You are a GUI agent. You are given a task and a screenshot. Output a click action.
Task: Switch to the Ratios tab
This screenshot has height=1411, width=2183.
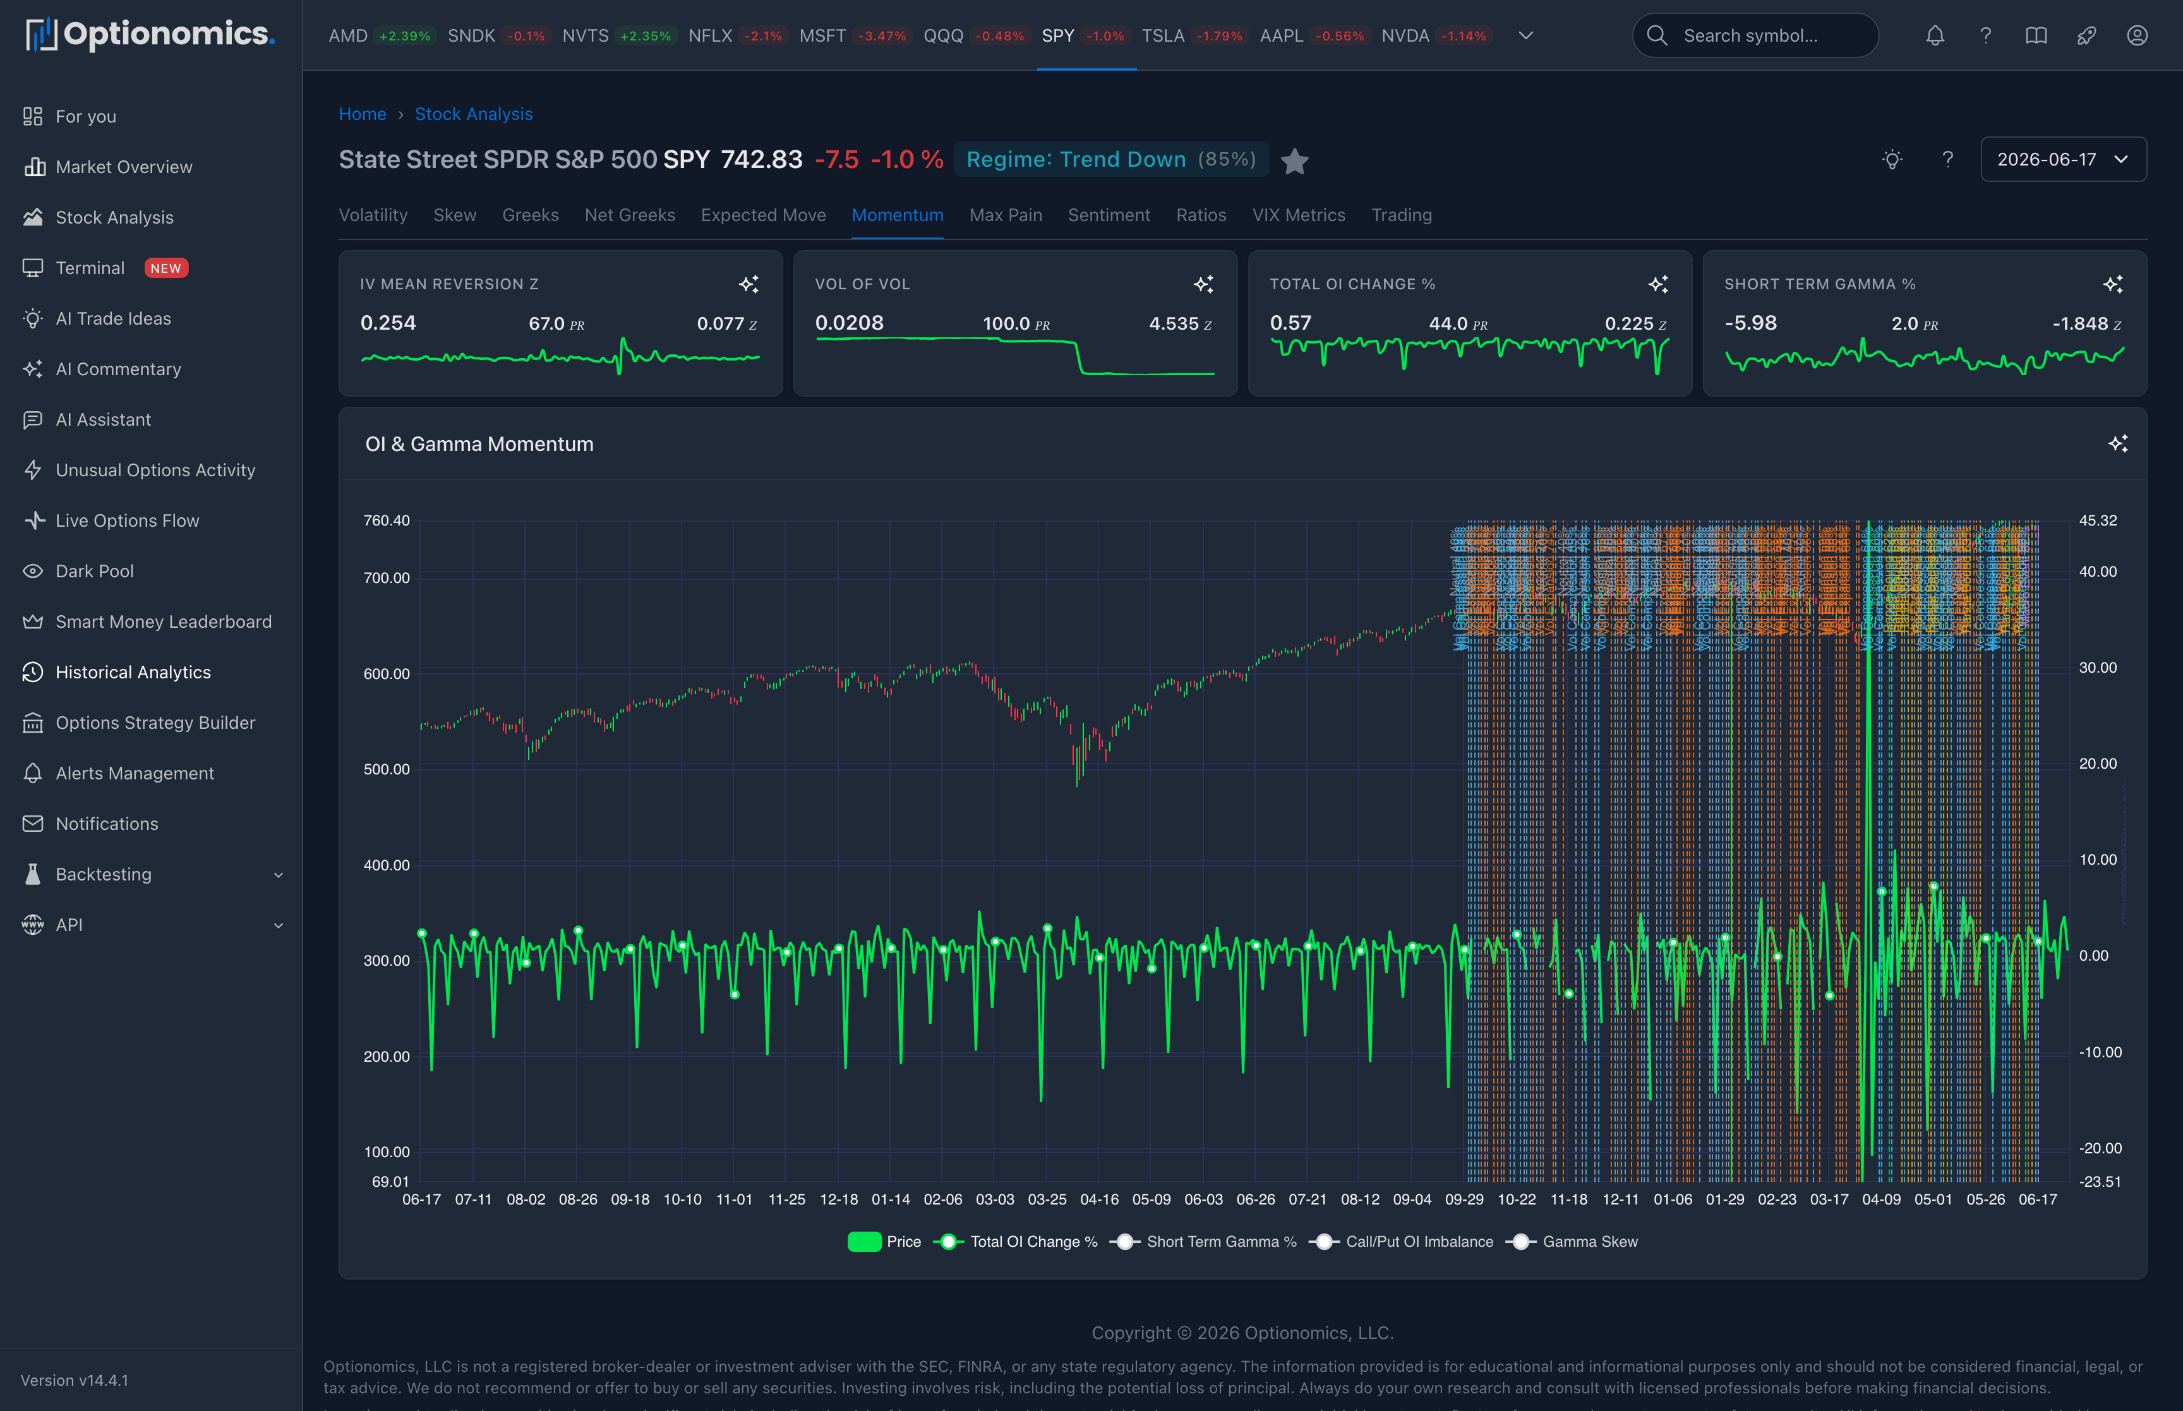[1201, 215]
